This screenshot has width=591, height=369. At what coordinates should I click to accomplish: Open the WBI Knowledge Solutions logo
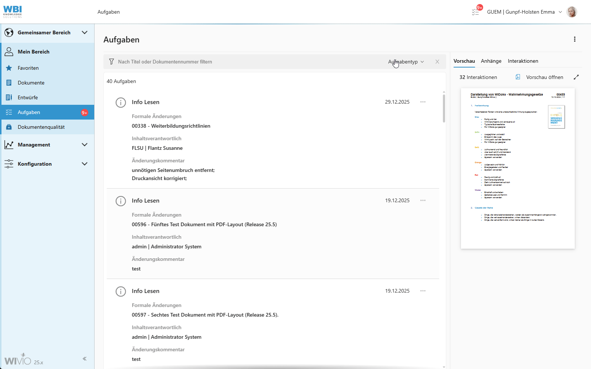13,12
